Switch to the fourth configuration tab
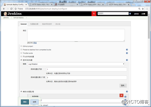 pos(58,24)
